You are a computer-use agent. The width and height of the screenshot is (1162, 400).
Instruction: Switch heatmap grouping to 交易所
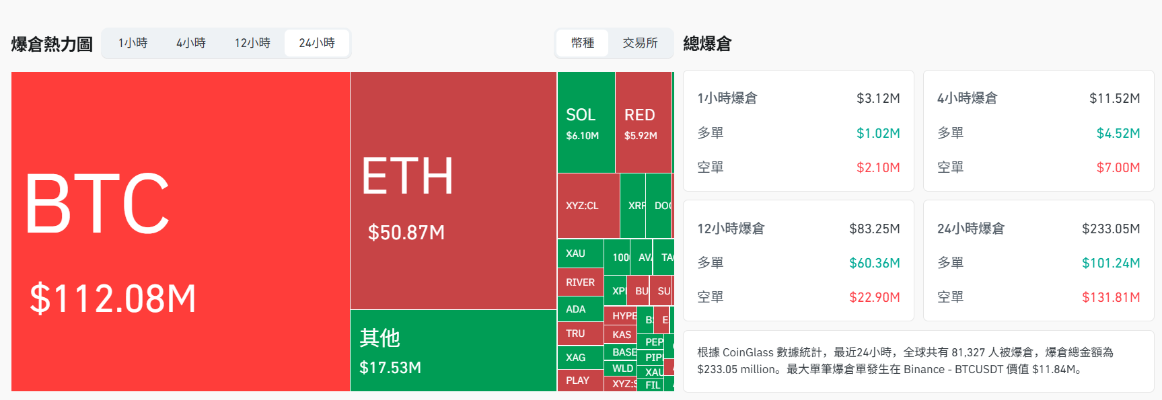coord(640,43)
